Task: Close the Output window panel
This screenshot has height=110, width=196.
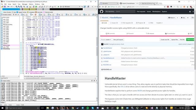Action: coord(96,81)
